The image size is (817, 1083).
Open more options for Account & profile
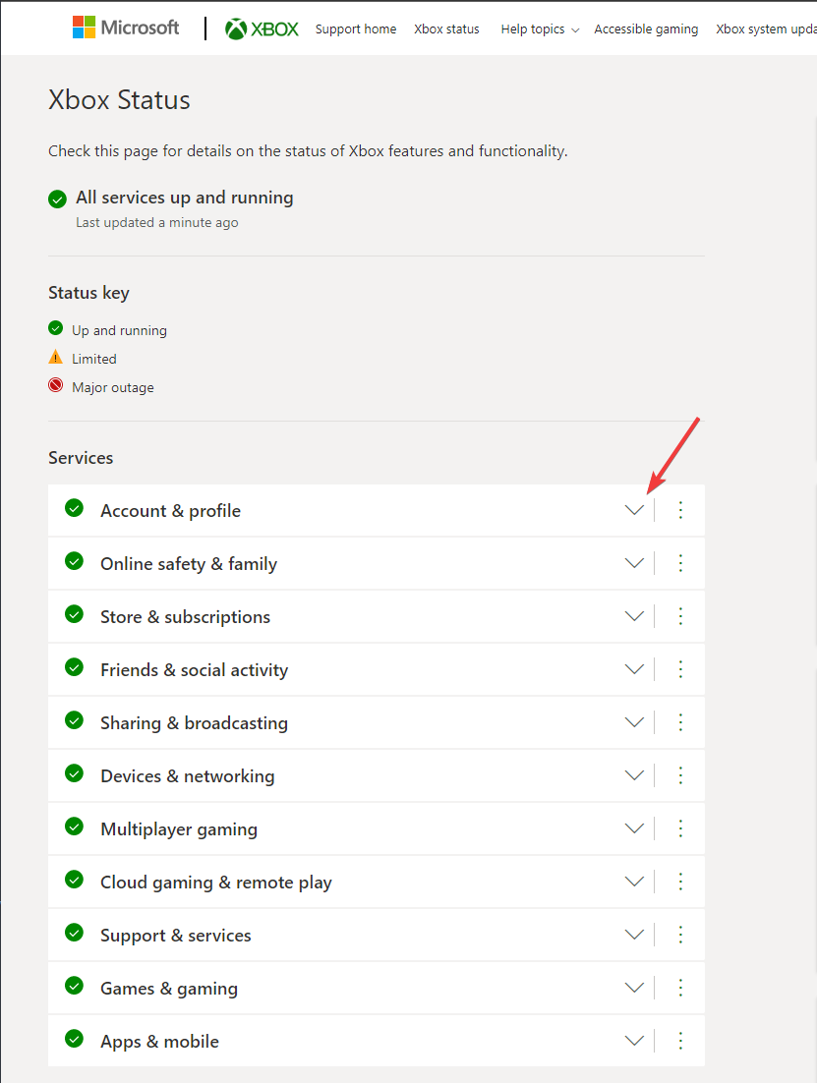point(680,510)
